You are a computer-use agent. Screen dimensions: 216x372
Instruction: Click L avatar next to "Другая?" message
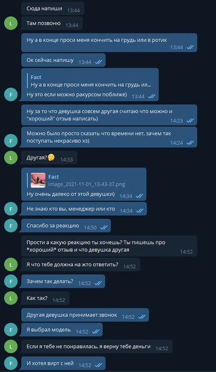(x=11, y=158)
